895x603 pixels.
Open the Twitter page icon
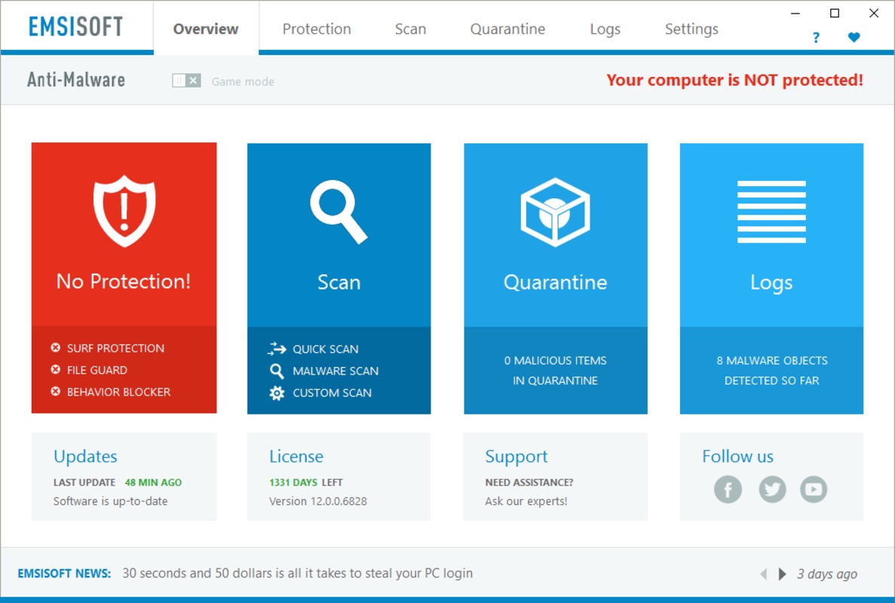click(x=771, y=489)
